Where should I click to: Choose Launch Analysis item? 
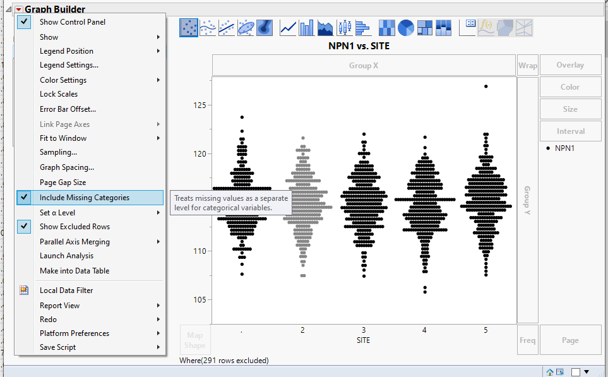click(67, 256)
